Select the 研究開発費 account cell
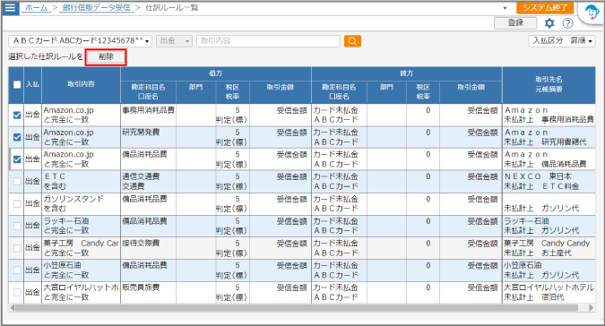The width and height of the screenshot is (605, 326). (149, 137)
